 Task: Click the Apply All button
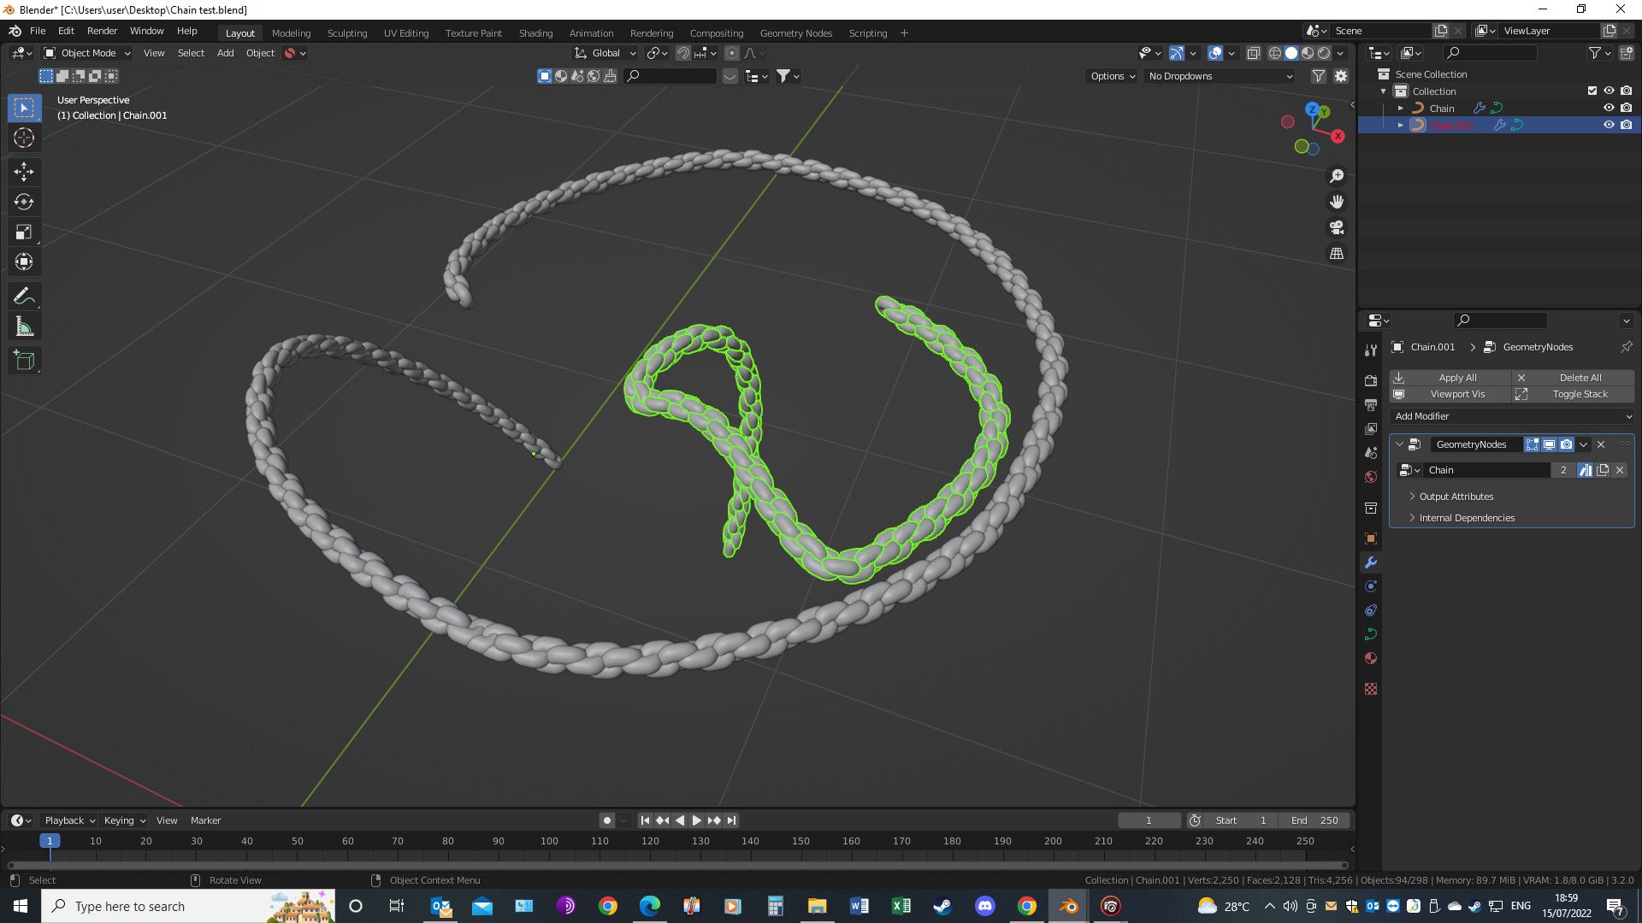(x=1450, y=378)
